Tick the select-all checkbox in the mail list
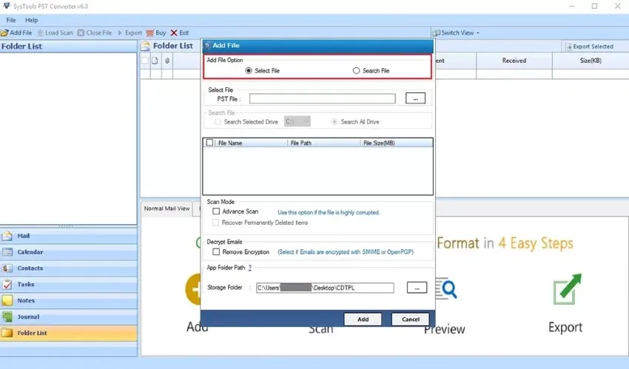The height and width of the screenshot is (369, 629). [x=145, y=61]
